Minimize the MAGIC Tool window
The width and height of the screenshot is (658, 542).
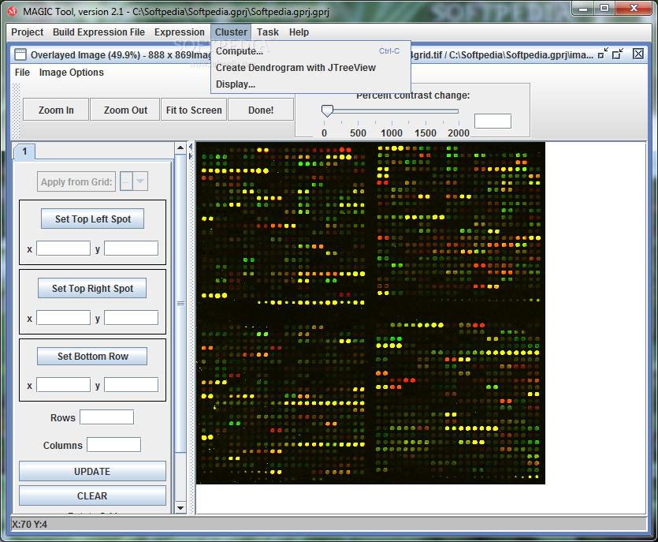pyautogui.click(x=583, y=8)
